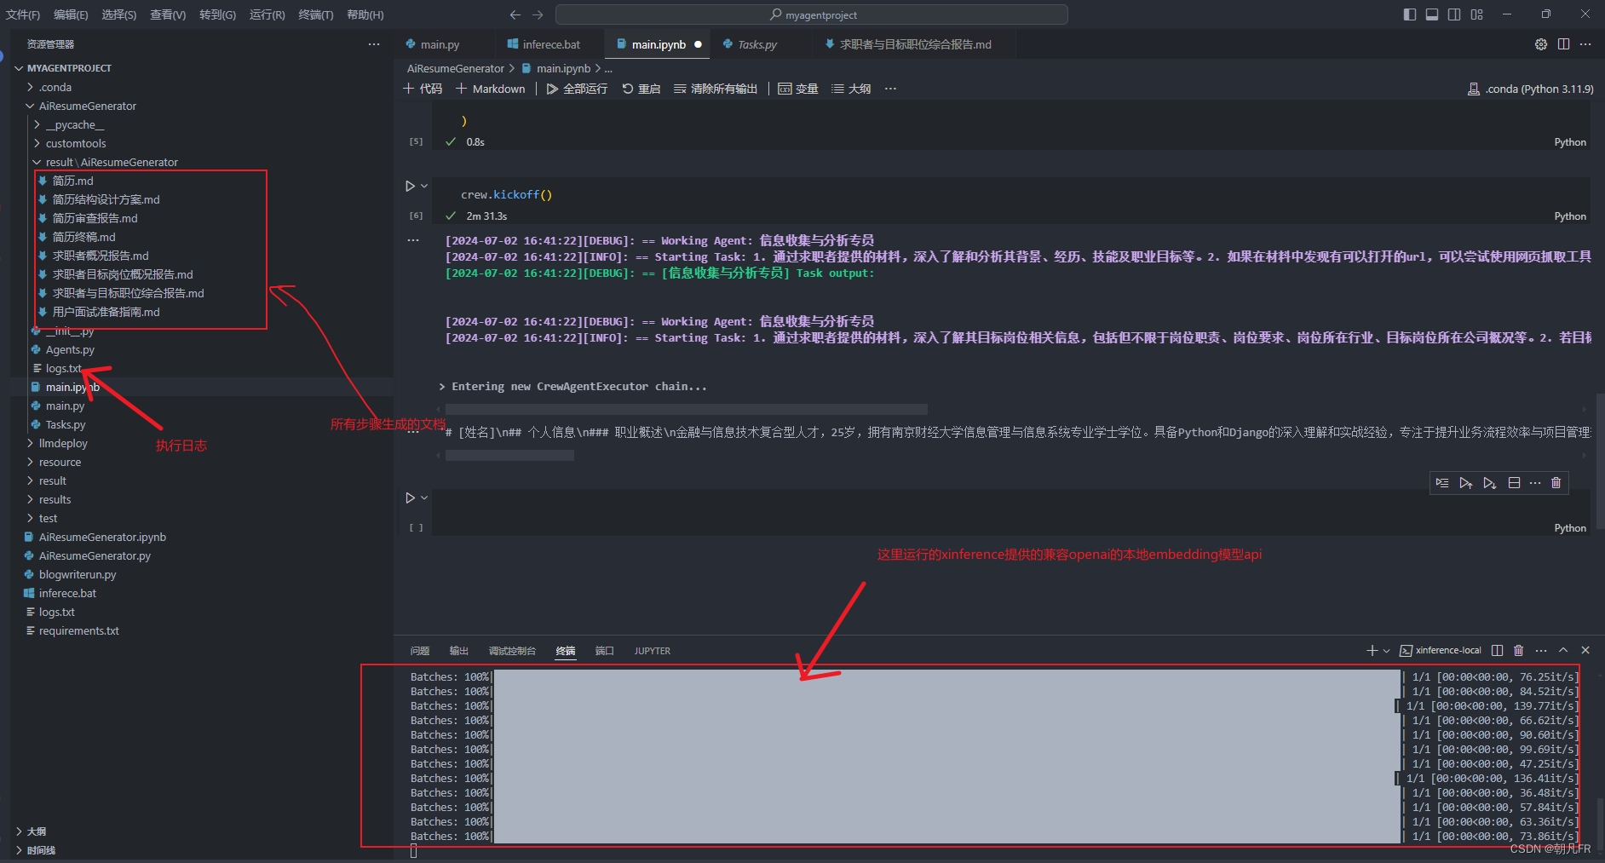Open notebook editor settings gear

(1541, 44)
